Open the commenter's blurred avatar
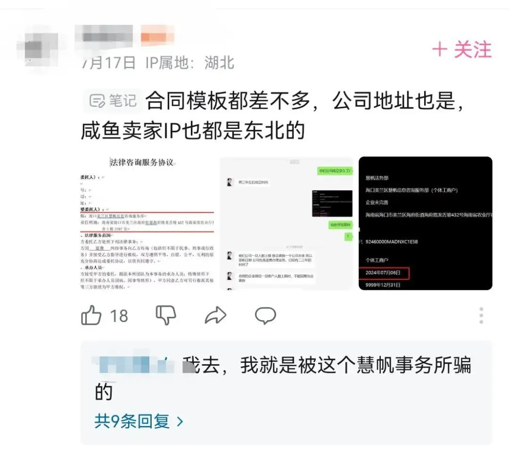Image resolution: width=509 pixels, height=449 pixels. pos(38,48)
